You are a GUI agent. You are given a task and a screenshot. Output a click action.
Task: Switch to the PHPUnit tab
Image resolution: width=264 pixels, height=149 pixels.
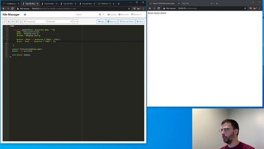click(x=106, y=4)
